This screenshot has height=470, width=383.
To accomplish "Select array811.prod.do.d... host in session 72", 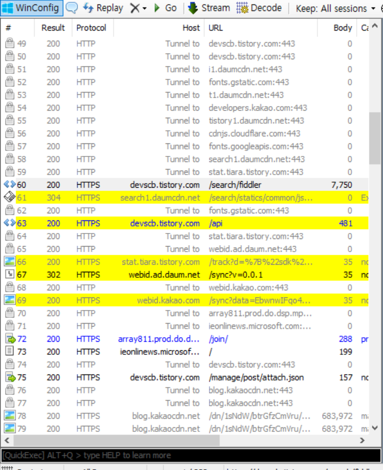I will [x=159, y=339].
